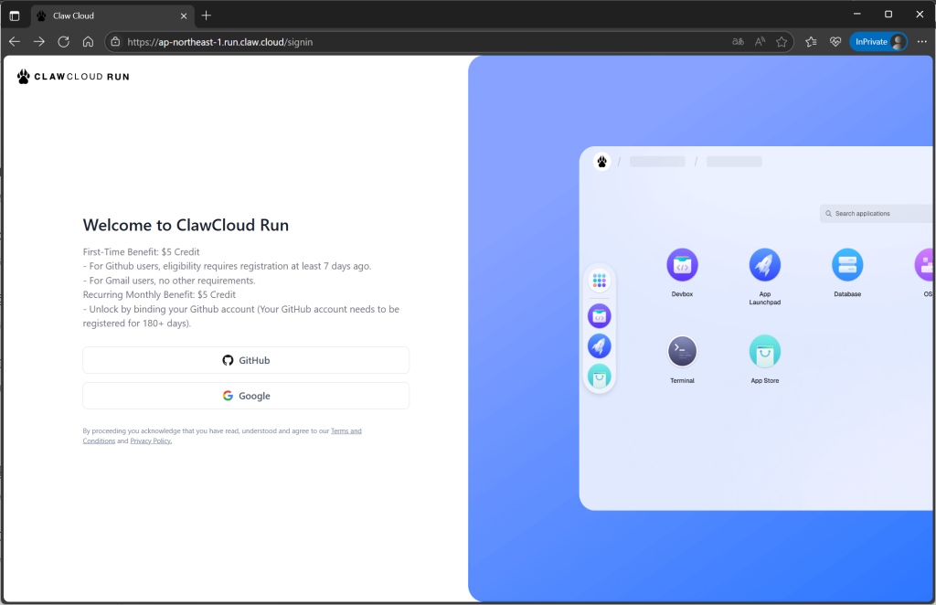
Task: Click the large Devbox icon above its label
Action: (x=682, y=265)
